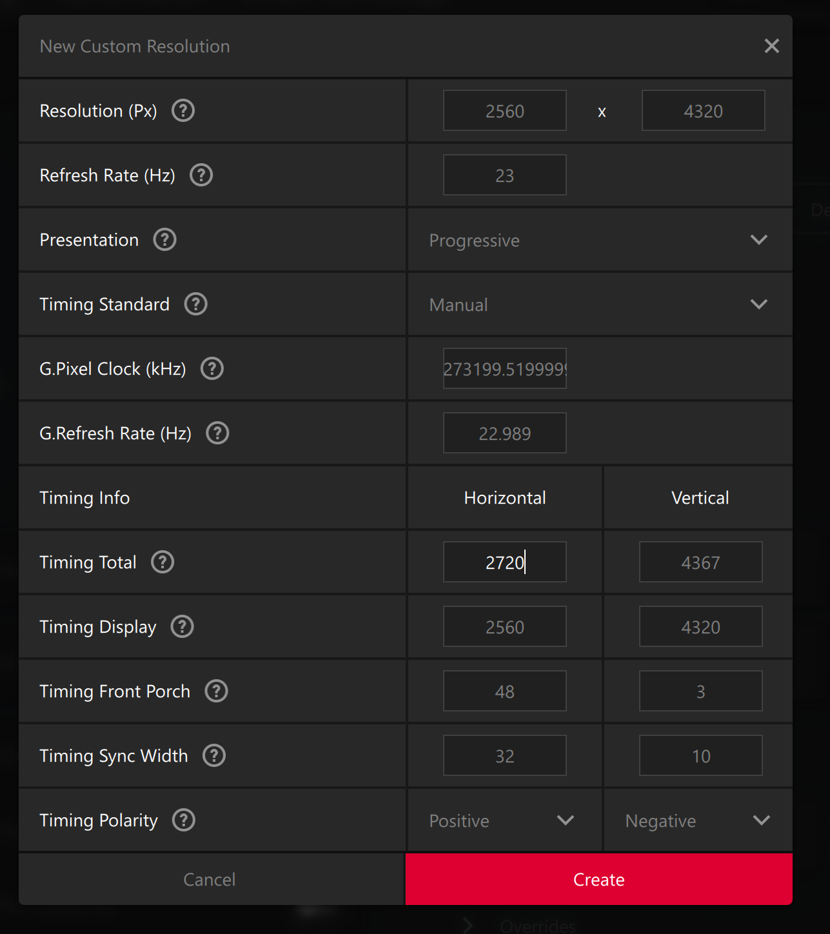Click the vertical Sync Width field 10
830x934 pixels.
click(x=700, y=756)
